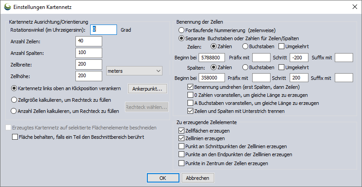Open the meters unit dropdown
The image size is (362, 187).
click(x=134, y=71)
